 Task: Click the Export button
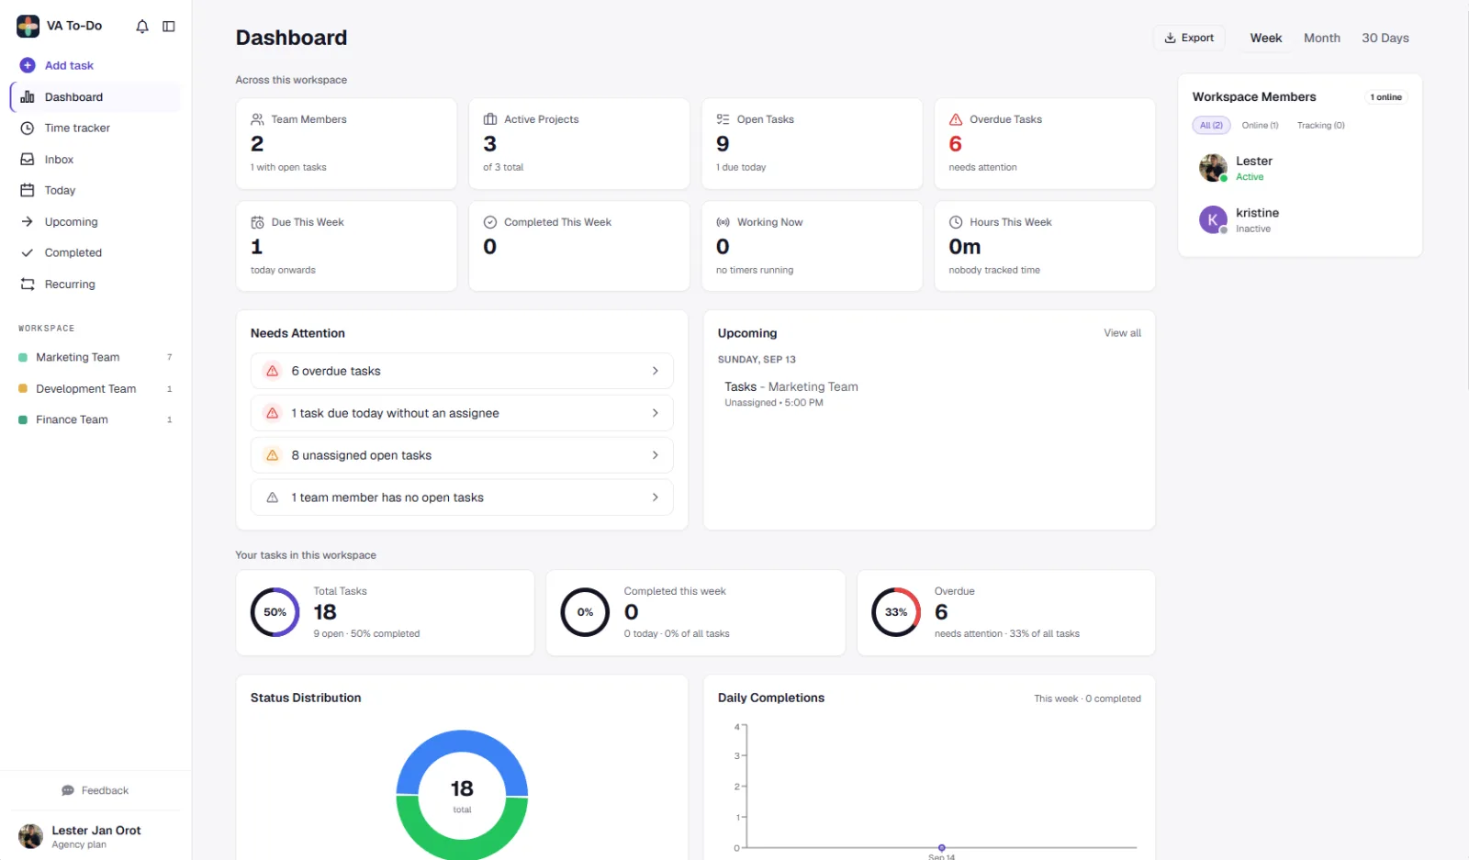pyautogui.click(x=1189, y=38)
